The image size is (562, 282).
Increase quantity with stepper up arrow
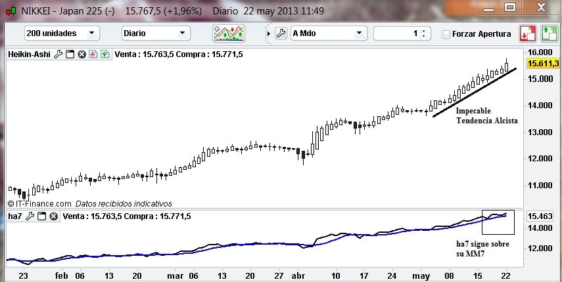(424, 31)
